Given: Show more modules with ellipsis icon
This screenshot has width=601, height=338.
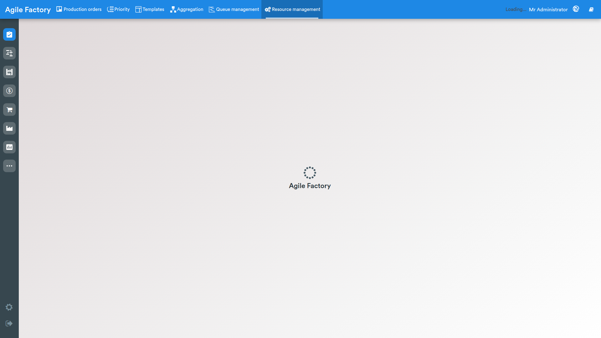Looking at the screenshot, I should click(9, 166).
